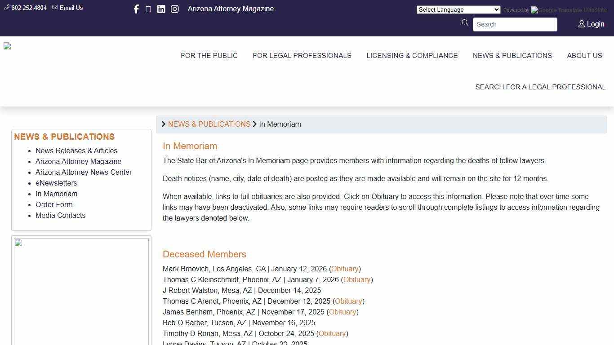This screenshot has height=345, width=614.
Task: Click the site logo image
Action: [7, 46]
